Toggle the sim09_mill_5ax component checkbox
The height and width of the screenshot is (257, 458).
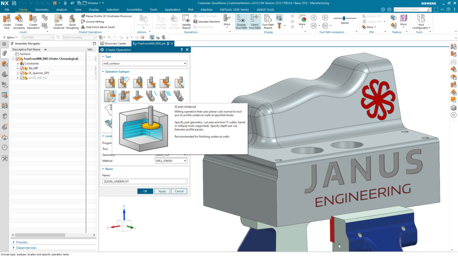[x=22, y=78]
